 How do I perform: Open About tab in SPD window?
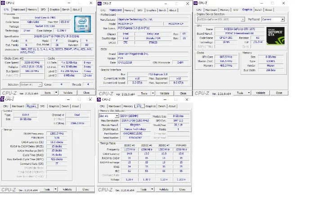point(172,106)
